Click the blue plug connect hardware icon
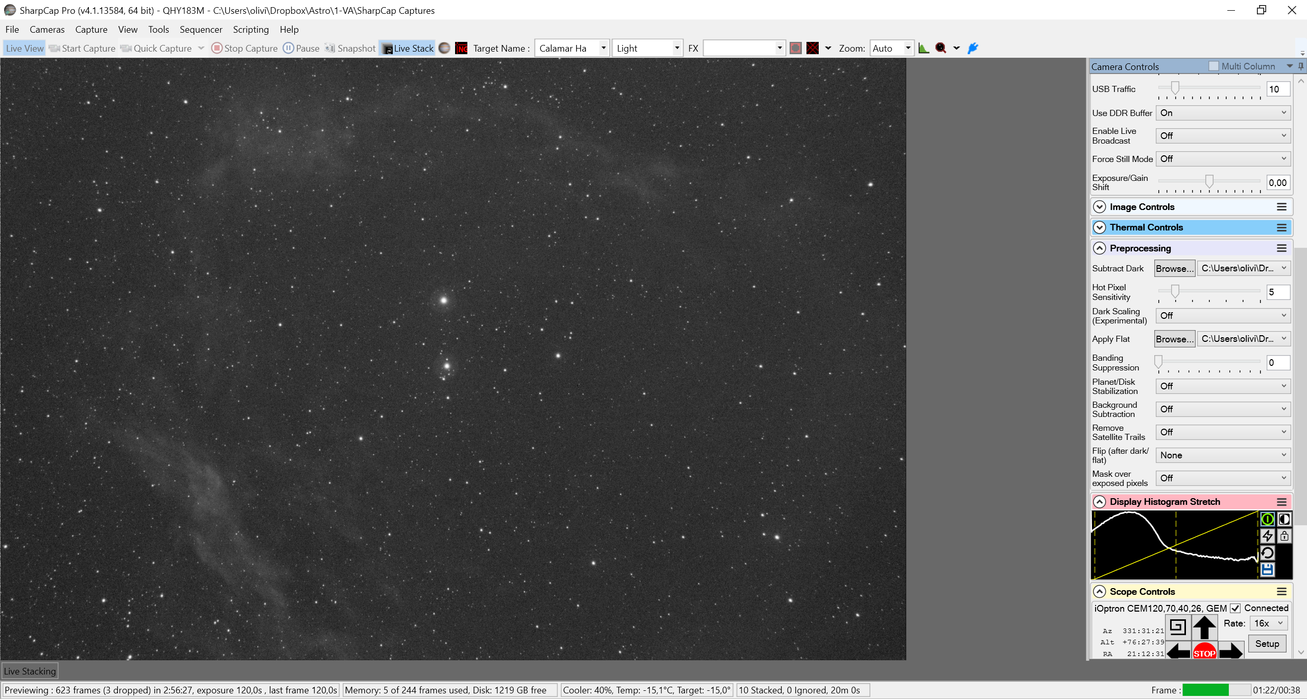Viewport: 1307px width, 699px height. click(x=973, y=48)
